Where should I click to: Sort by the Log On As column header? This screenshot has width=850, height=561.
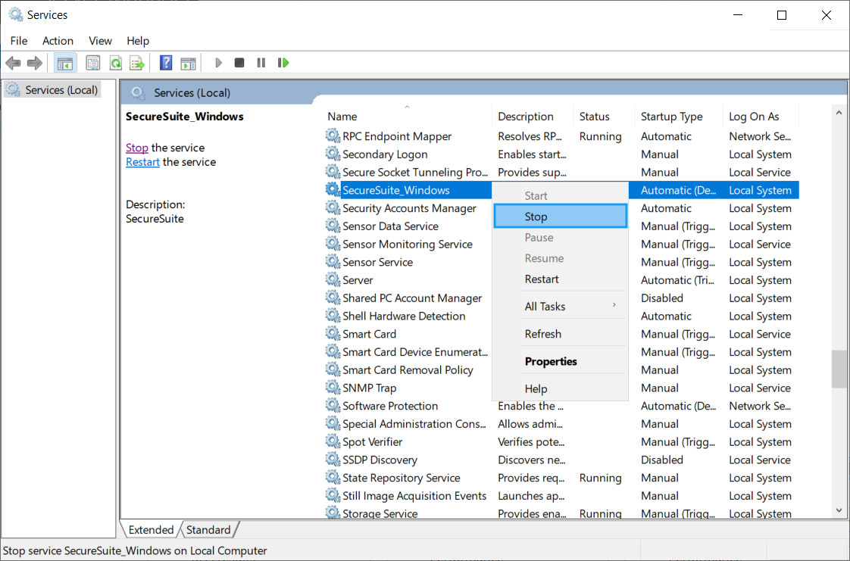[761, 117]
